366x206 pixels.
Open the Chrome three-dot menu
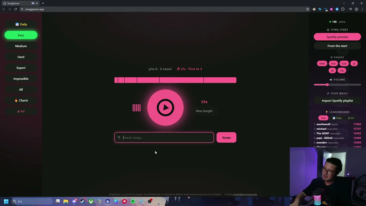[362, 9]
